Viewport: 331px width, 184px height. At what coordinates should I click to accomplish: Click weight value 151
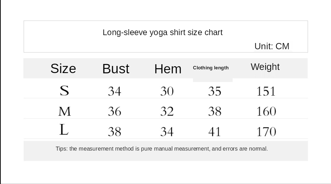point(266,91)
